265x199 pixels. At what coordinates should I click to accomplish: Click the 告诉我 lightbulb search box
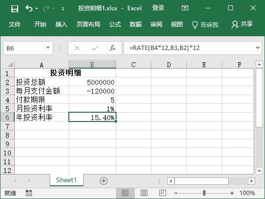205,25
